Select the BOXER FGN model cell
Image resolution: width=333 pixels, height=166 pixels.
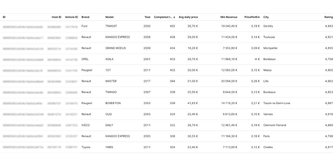114,103
